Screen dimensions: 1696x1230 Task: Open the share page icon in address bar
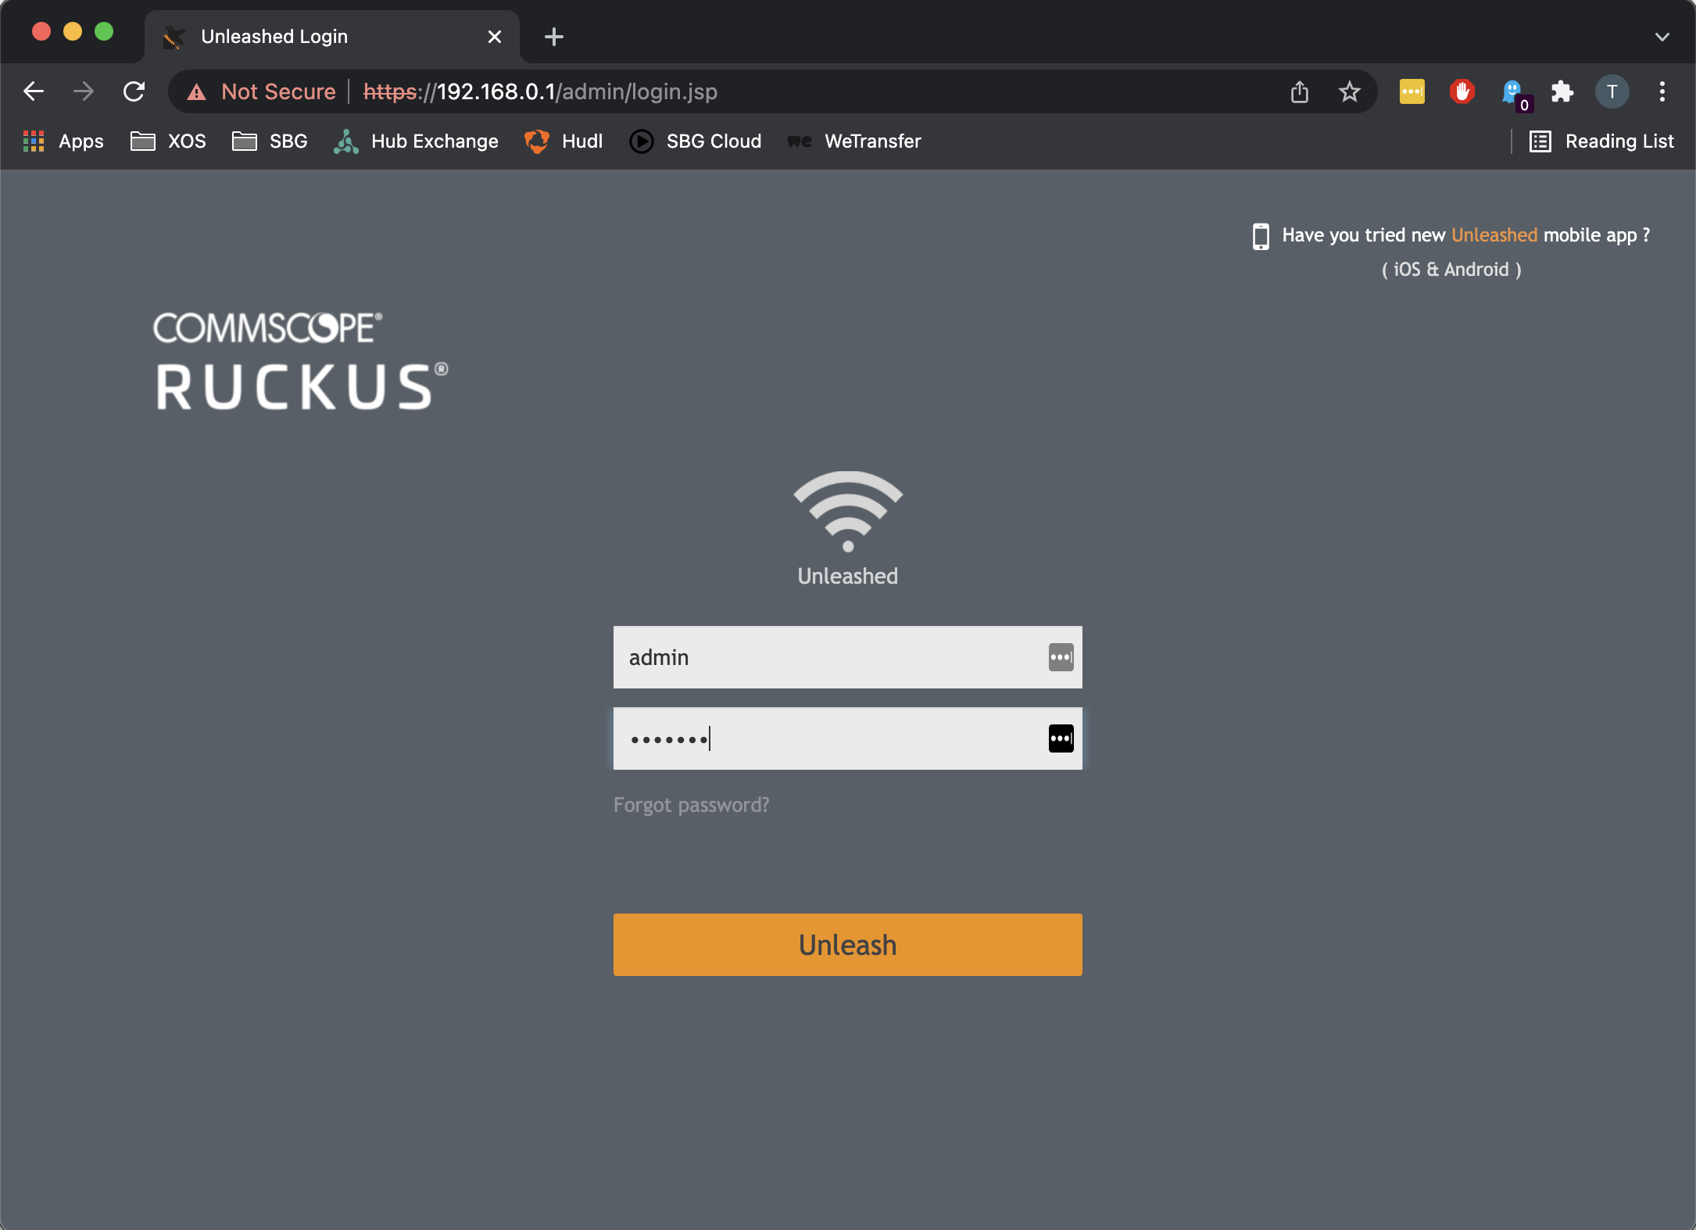(1300, 91)
